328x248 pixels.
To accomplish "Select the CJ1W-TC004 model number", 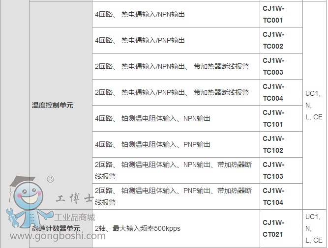I will [273, 92].
